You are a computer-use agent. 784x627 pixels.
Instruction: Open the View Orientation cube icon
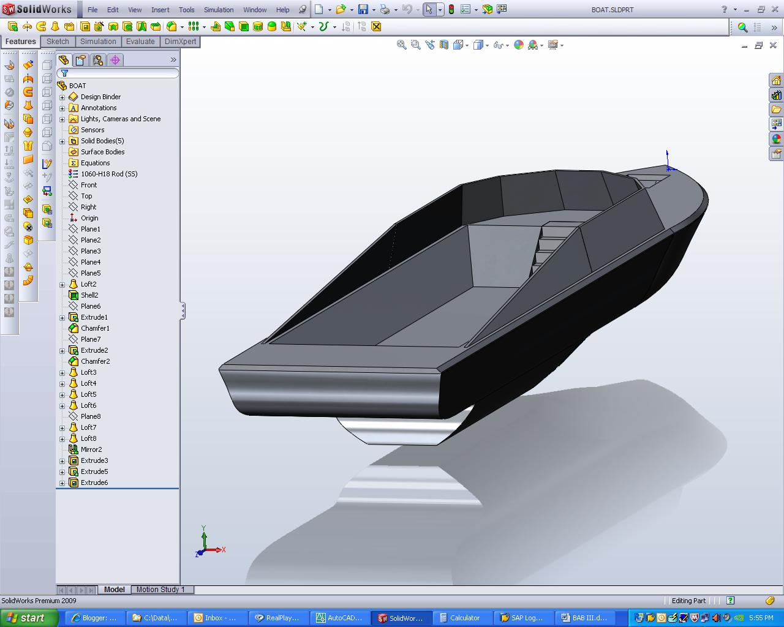point(458,45)
